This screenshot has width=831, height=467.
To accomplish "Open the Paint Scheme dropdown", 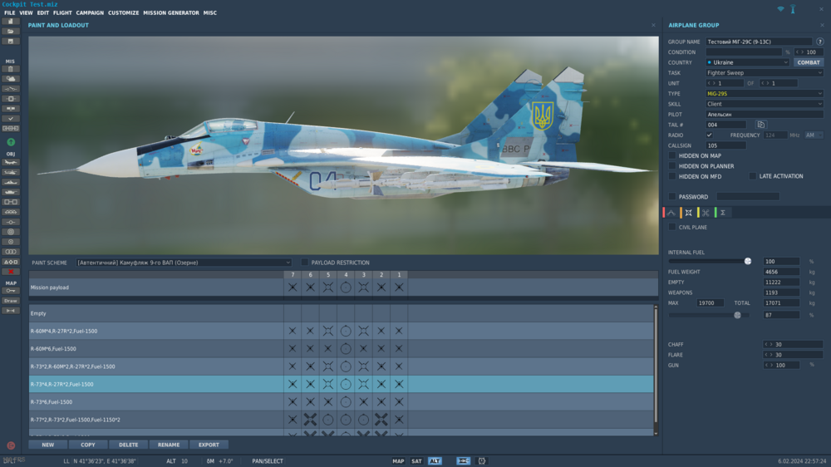I will [184, 263].
